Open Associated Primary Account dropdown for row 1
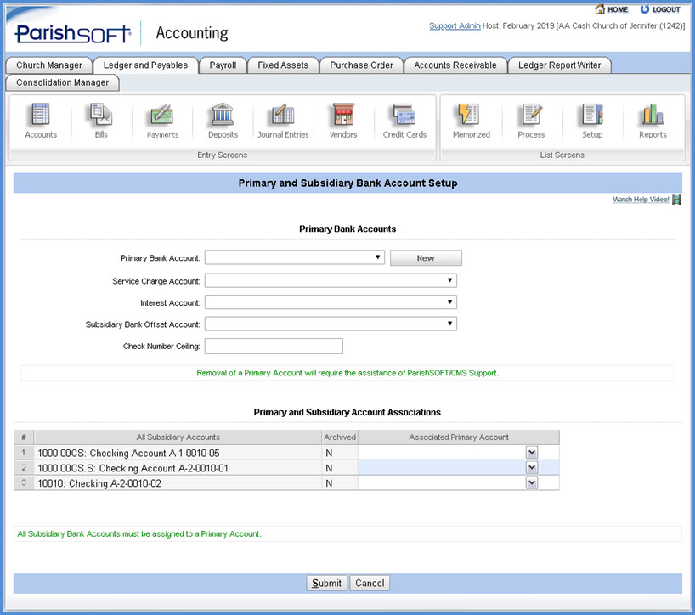Screen dimensions: 695x615 532,454
